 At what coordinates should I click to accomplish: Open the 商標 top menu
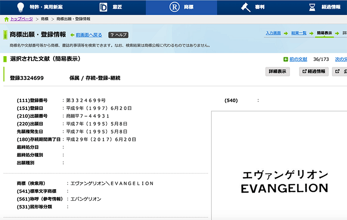pyautogui.click(x=189, y=7)
